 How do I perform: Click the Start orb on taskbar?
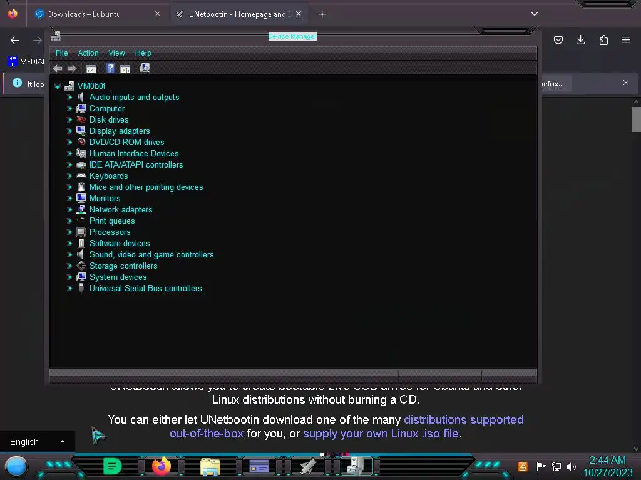17,467
